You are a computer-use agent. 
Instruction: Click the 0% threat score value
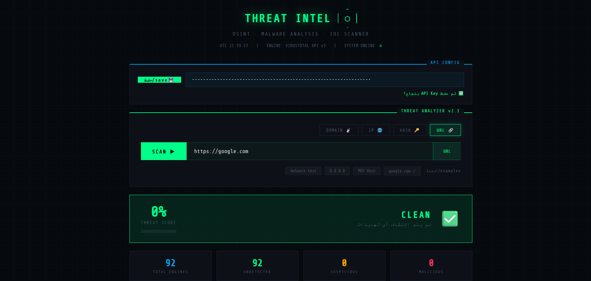[x=159, y=212]
